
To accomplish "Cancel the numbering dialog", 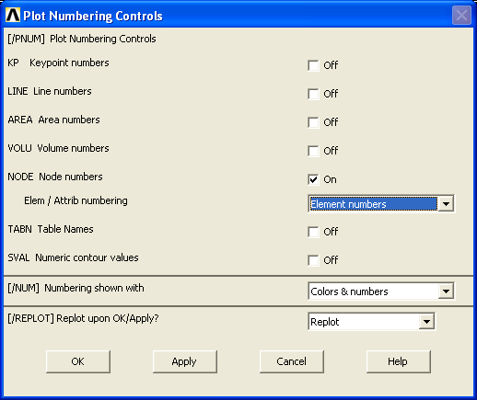I will [292, 361].
